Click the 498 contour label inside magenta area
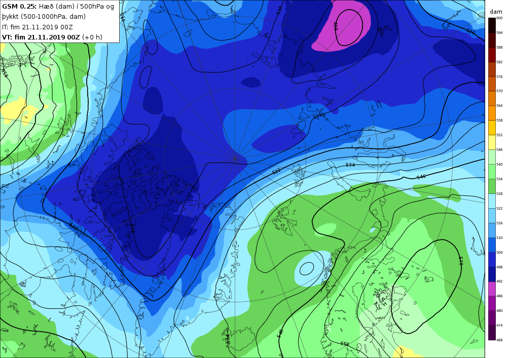The height and width of the screenshot is (358, 507). click(336, 26)
